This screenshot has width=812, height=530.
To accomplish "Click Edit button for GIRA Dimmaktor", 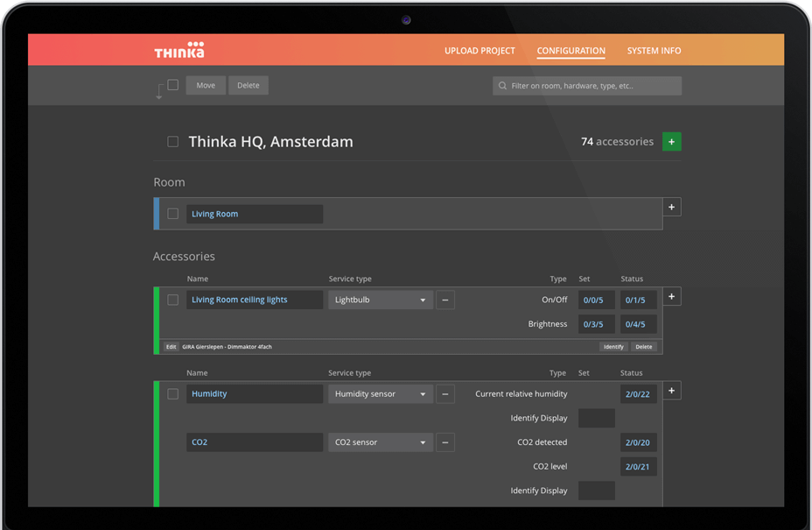I will (x=171, y=346).
